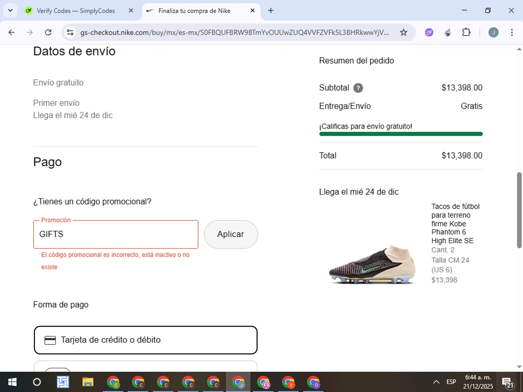The height and width of the screenshot is (392, 523).
Task: Open File Explorer from taskbar
Action: pos(88,382)
